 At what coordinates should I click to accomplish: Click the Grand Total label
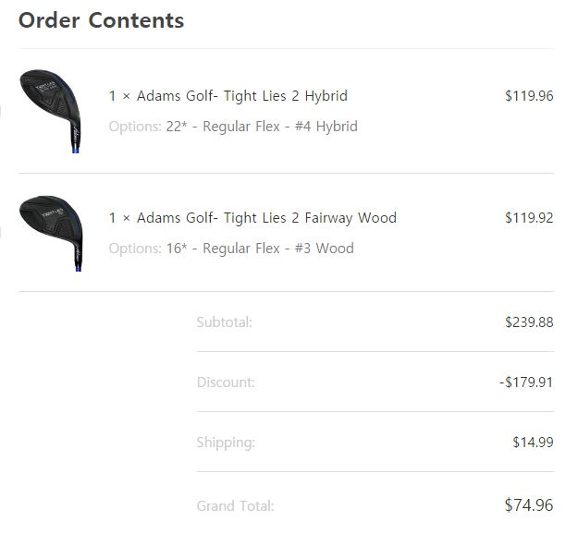coord(235,505)
